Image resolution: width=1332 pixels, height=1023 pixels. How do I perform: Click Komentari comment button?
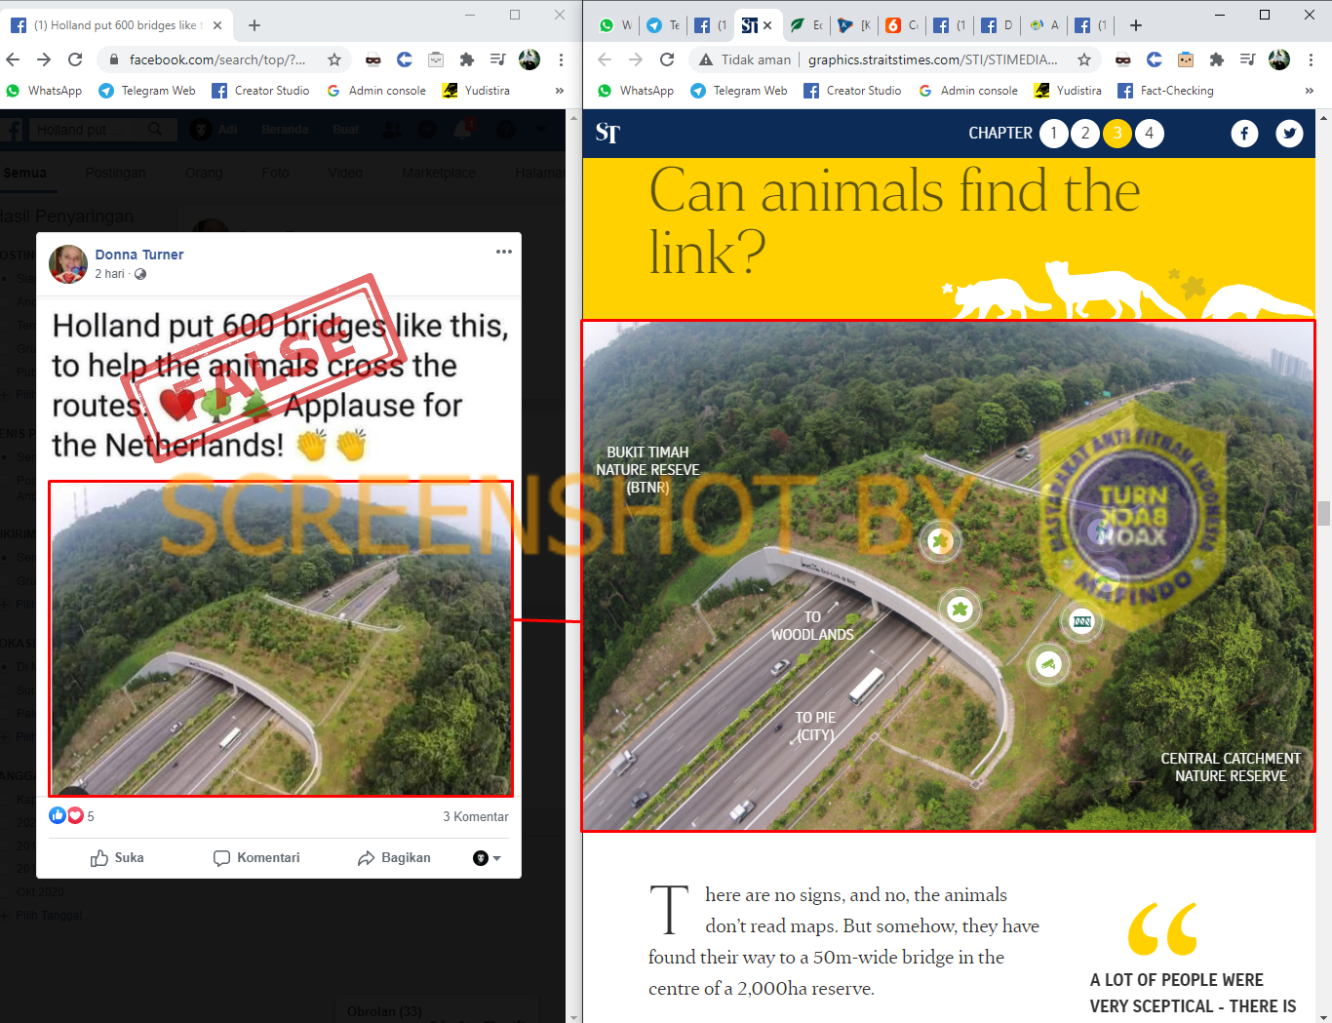coord(256,858)
